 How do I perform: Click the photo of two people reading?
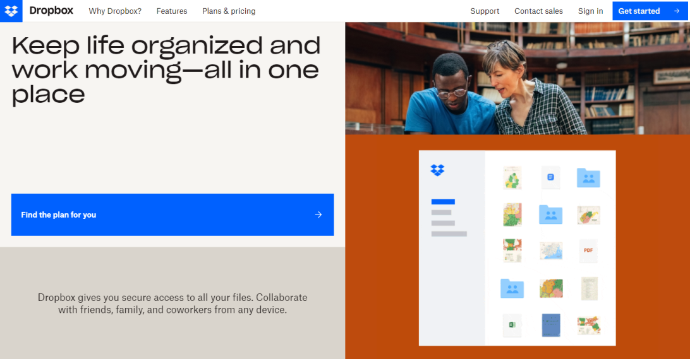tap(517, 78)
